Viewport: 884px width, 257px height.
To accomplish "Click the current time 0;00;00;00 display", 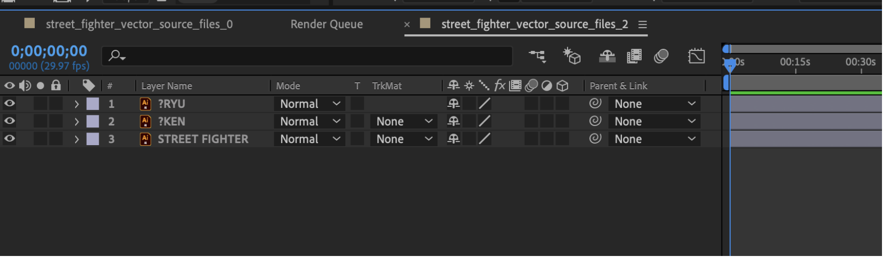I will [49, 51].
